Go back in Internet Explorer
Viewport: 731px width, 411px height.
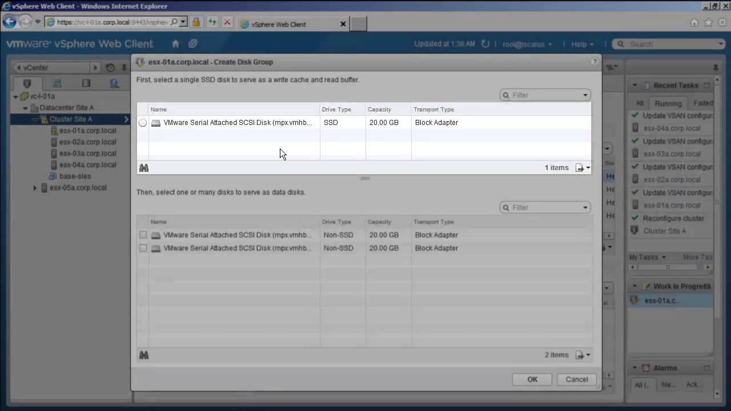click(9, 22)
